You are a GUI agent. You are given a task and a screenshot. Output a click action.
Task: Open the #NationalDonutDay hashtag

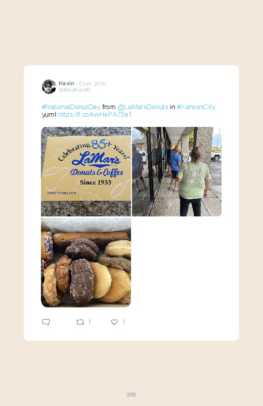71,107
